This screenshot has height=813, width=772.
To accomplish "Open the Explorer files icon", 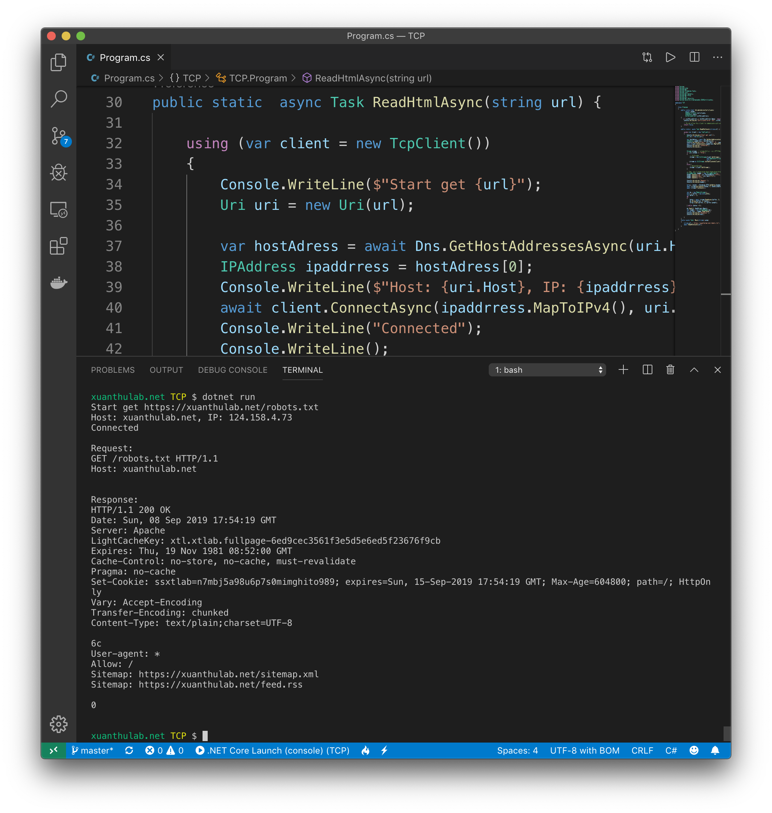I will click(x=58, y=62).
